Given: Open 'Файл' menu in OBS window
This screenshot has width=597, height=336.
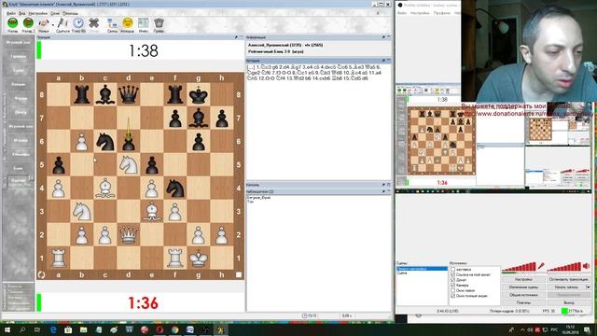Looking at the screenshot, I should 402,13.
